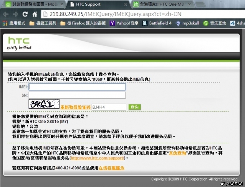This screenshot has width=245, height=187.
Task: Click the browser forward arrow
Action: click(15, 15)
